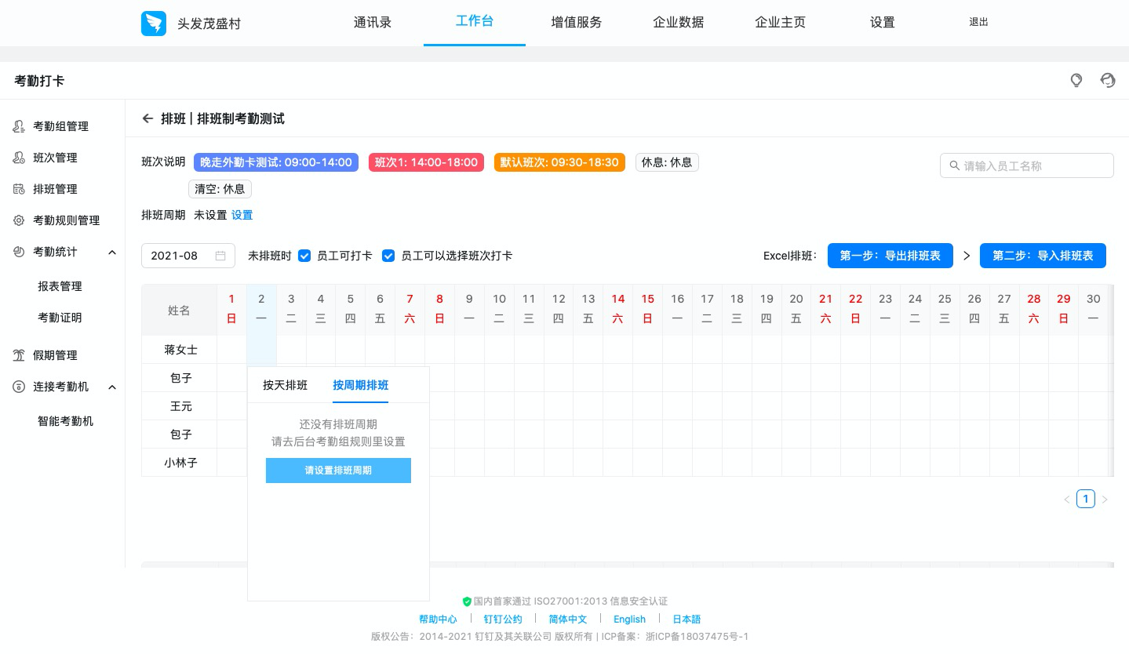Click the employee name search field

coord(1027,165)
